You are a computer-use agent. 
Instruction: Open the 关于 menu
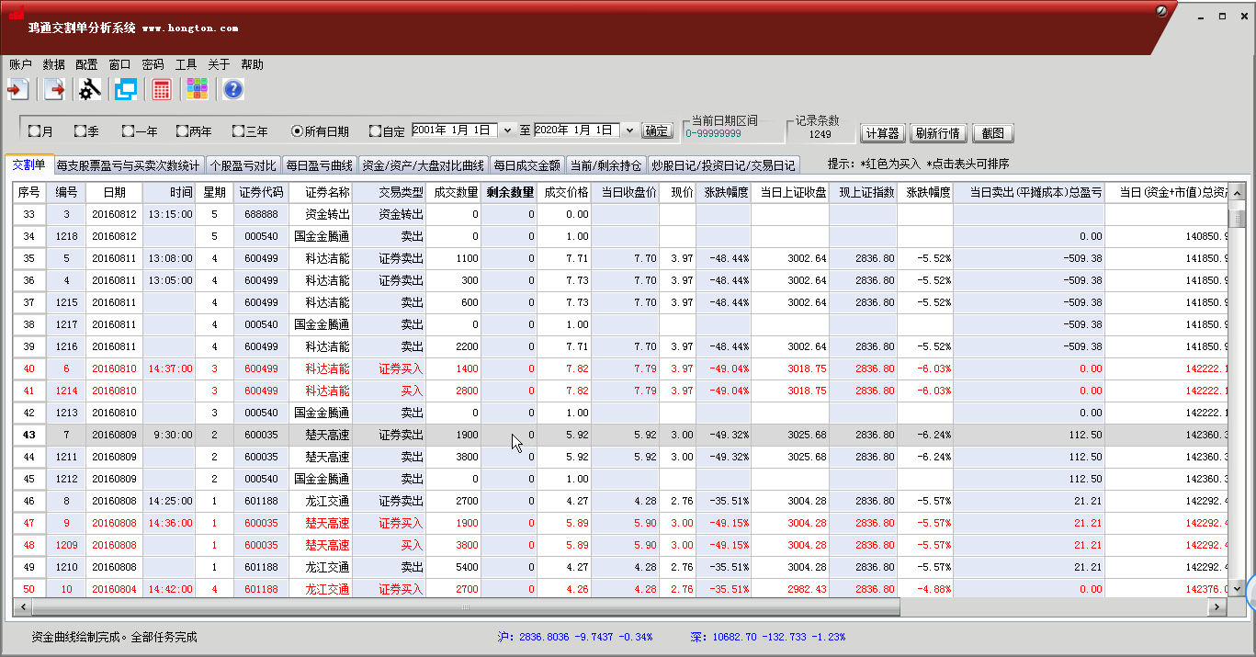click(219, 64)
